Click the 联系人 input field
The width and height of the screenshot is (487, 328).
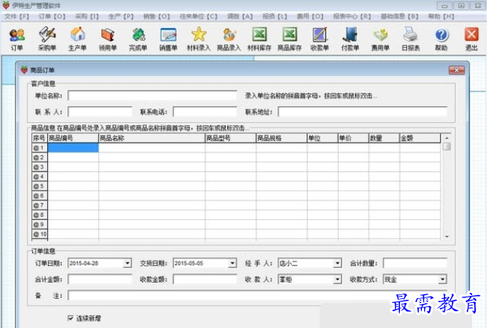click(100, 112)
